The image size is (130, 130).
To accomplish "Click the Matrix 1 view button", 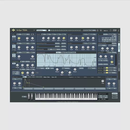I will (x=115, y=95).
